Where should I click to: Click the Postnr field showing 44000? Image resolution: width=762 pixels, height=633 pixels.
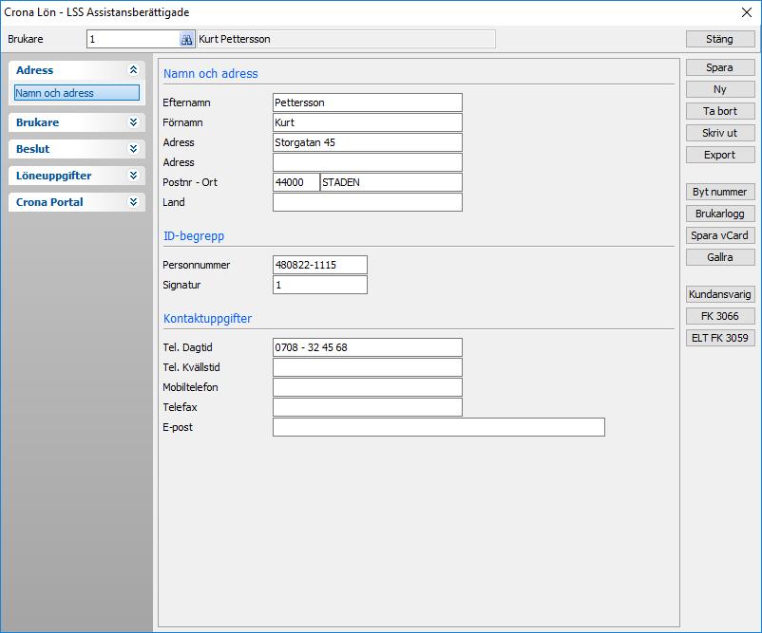(x=295, y=182)
